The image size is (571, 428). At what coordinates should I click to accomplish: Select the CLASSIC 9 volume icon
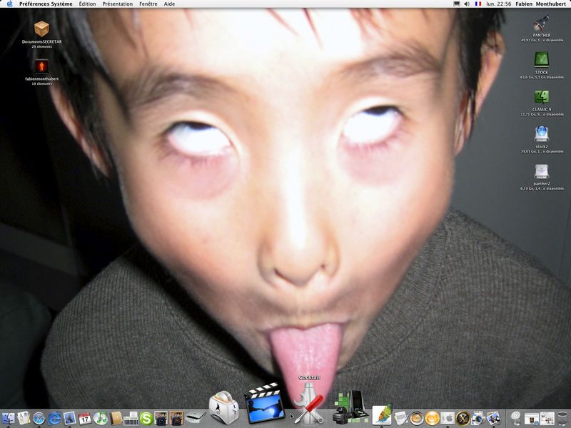pyautogui.click(x=542, y=97)
